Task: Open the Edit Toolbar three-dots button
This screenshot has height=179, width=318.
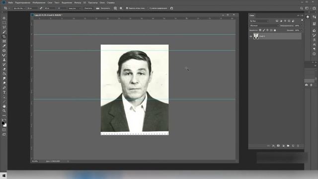Action: [4, 115]
